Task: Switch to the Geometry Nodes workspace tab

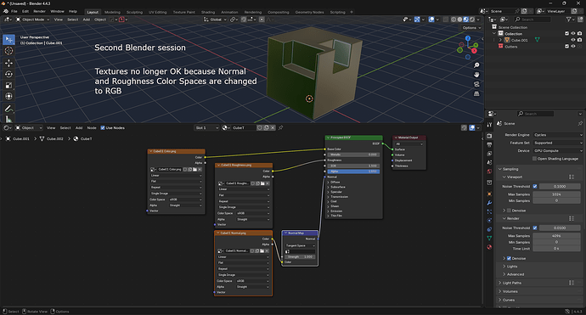Action: 309,12
